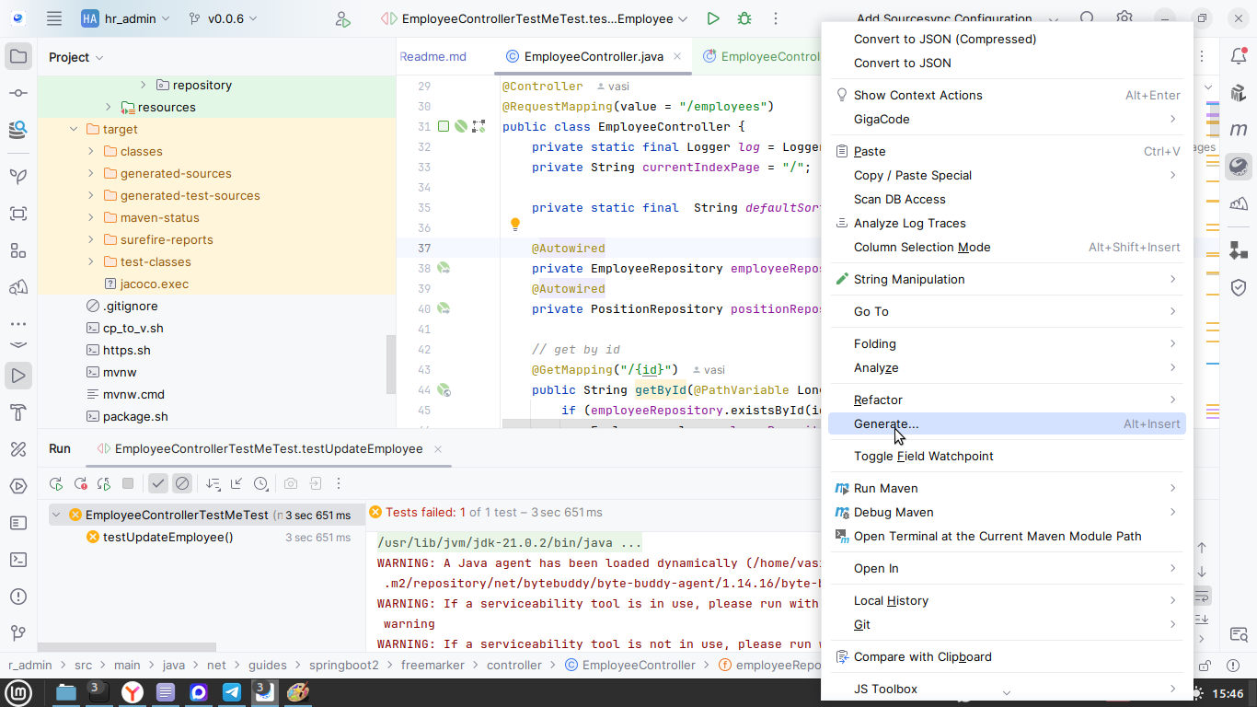This screenshot has width=1257, height=707.
Task: Open the Maven tool window
Action: 1239,130
